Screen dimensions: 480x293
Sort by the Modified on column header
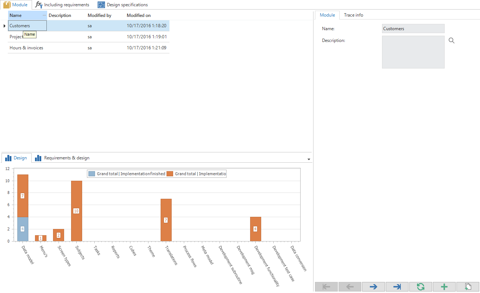tap(139, 15)
